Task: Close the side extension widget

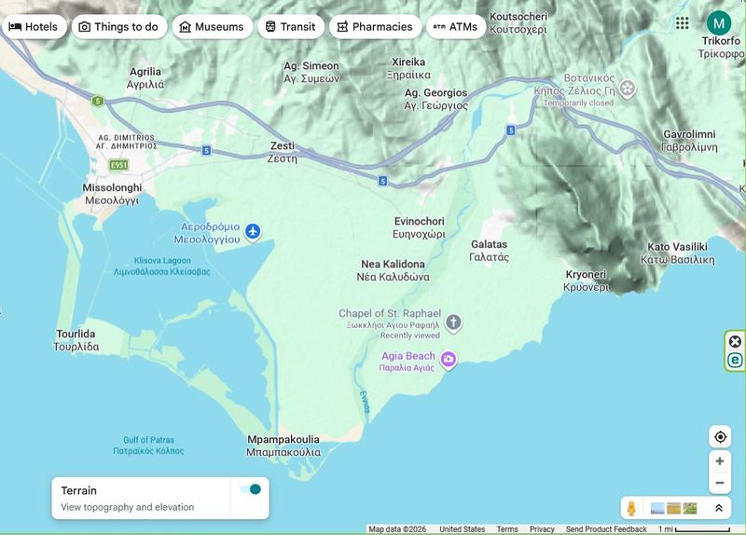Action: coord(735,341)
